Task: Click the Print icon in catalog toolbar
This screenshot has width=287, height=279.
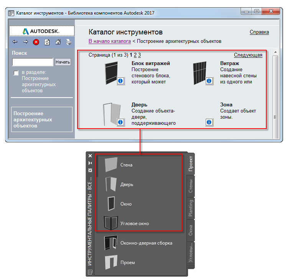Action: (69, 42)
